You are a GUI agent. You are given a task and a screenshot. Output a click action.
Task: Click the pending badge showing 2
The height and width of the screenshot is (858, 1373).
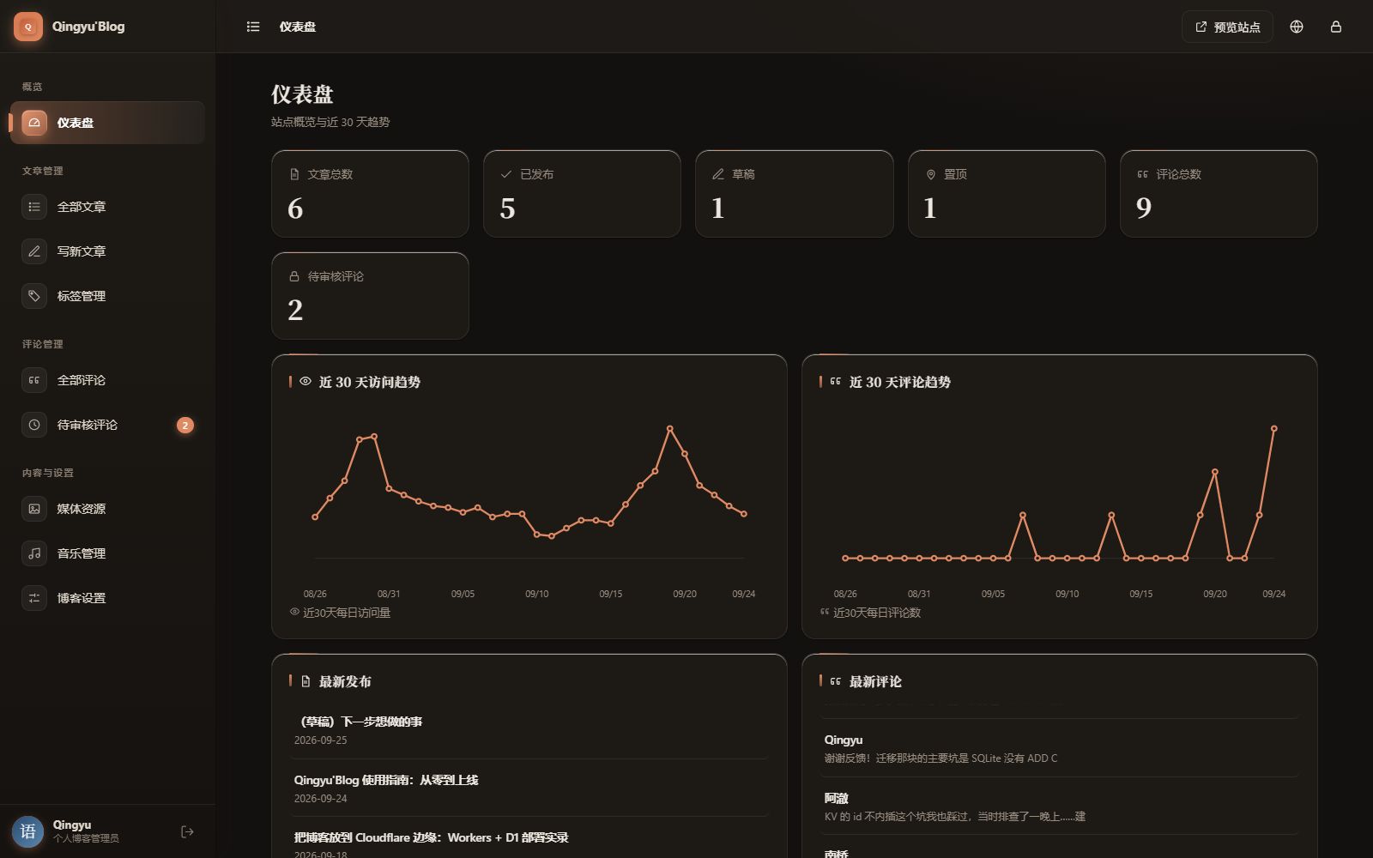point(185,425)
